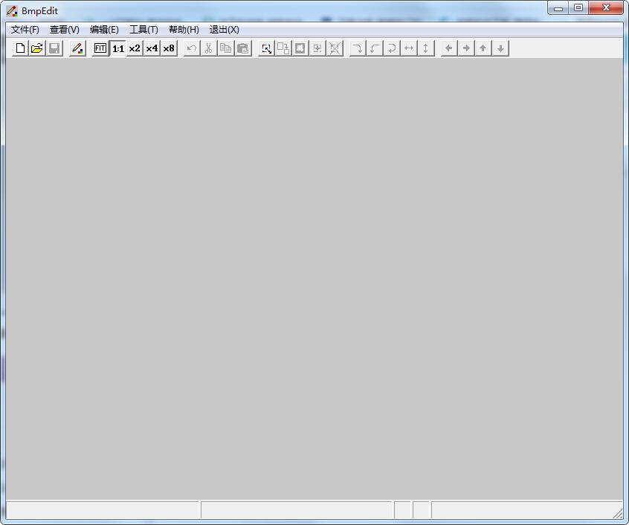Screen dimensions: 629x525
Task: Click the shift left arrow icon
Action: (x=449, y=48)
